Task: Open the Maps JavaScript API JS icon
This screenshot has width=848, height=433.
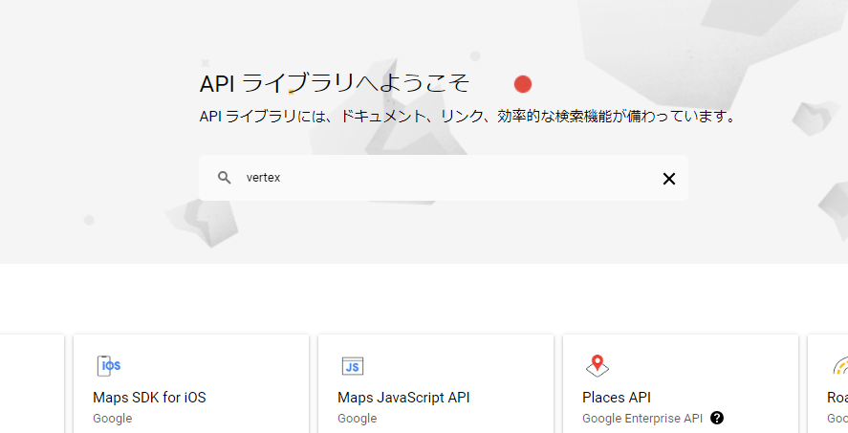Action: coord(353,366)
